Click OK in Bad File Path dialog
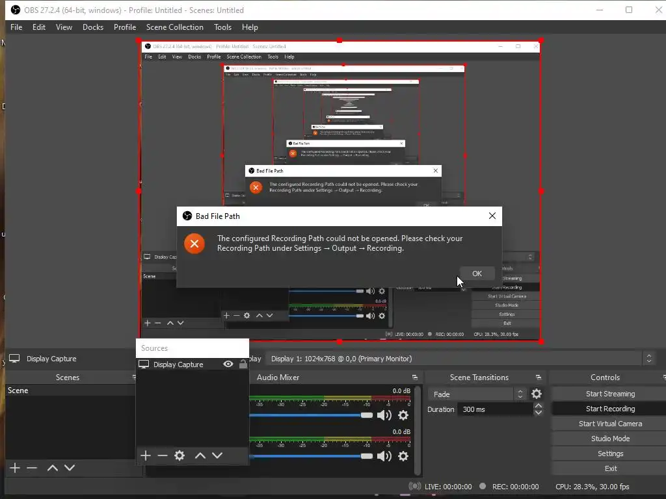This screenshot has height=499, width=666. [477, 274]
